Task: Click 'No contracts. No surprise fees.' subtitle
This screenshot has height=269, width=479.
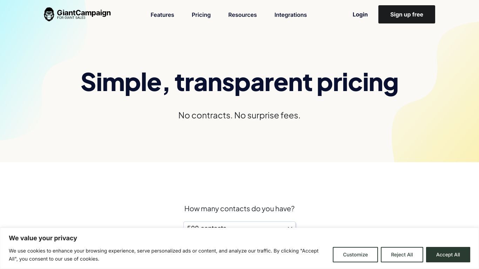Action: (239, 115)
